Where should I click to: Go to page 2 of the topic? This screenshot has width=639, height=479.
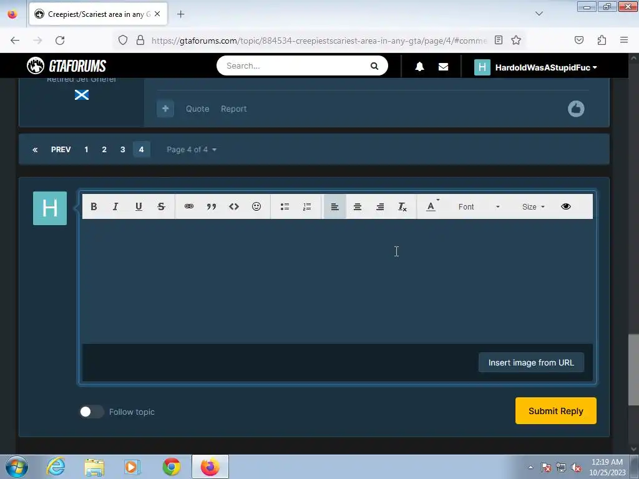[104, 150]
